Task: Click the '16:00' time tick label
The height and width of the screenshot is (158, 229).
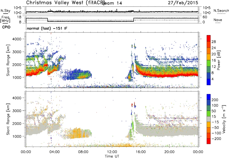Action: click(141, 152)
